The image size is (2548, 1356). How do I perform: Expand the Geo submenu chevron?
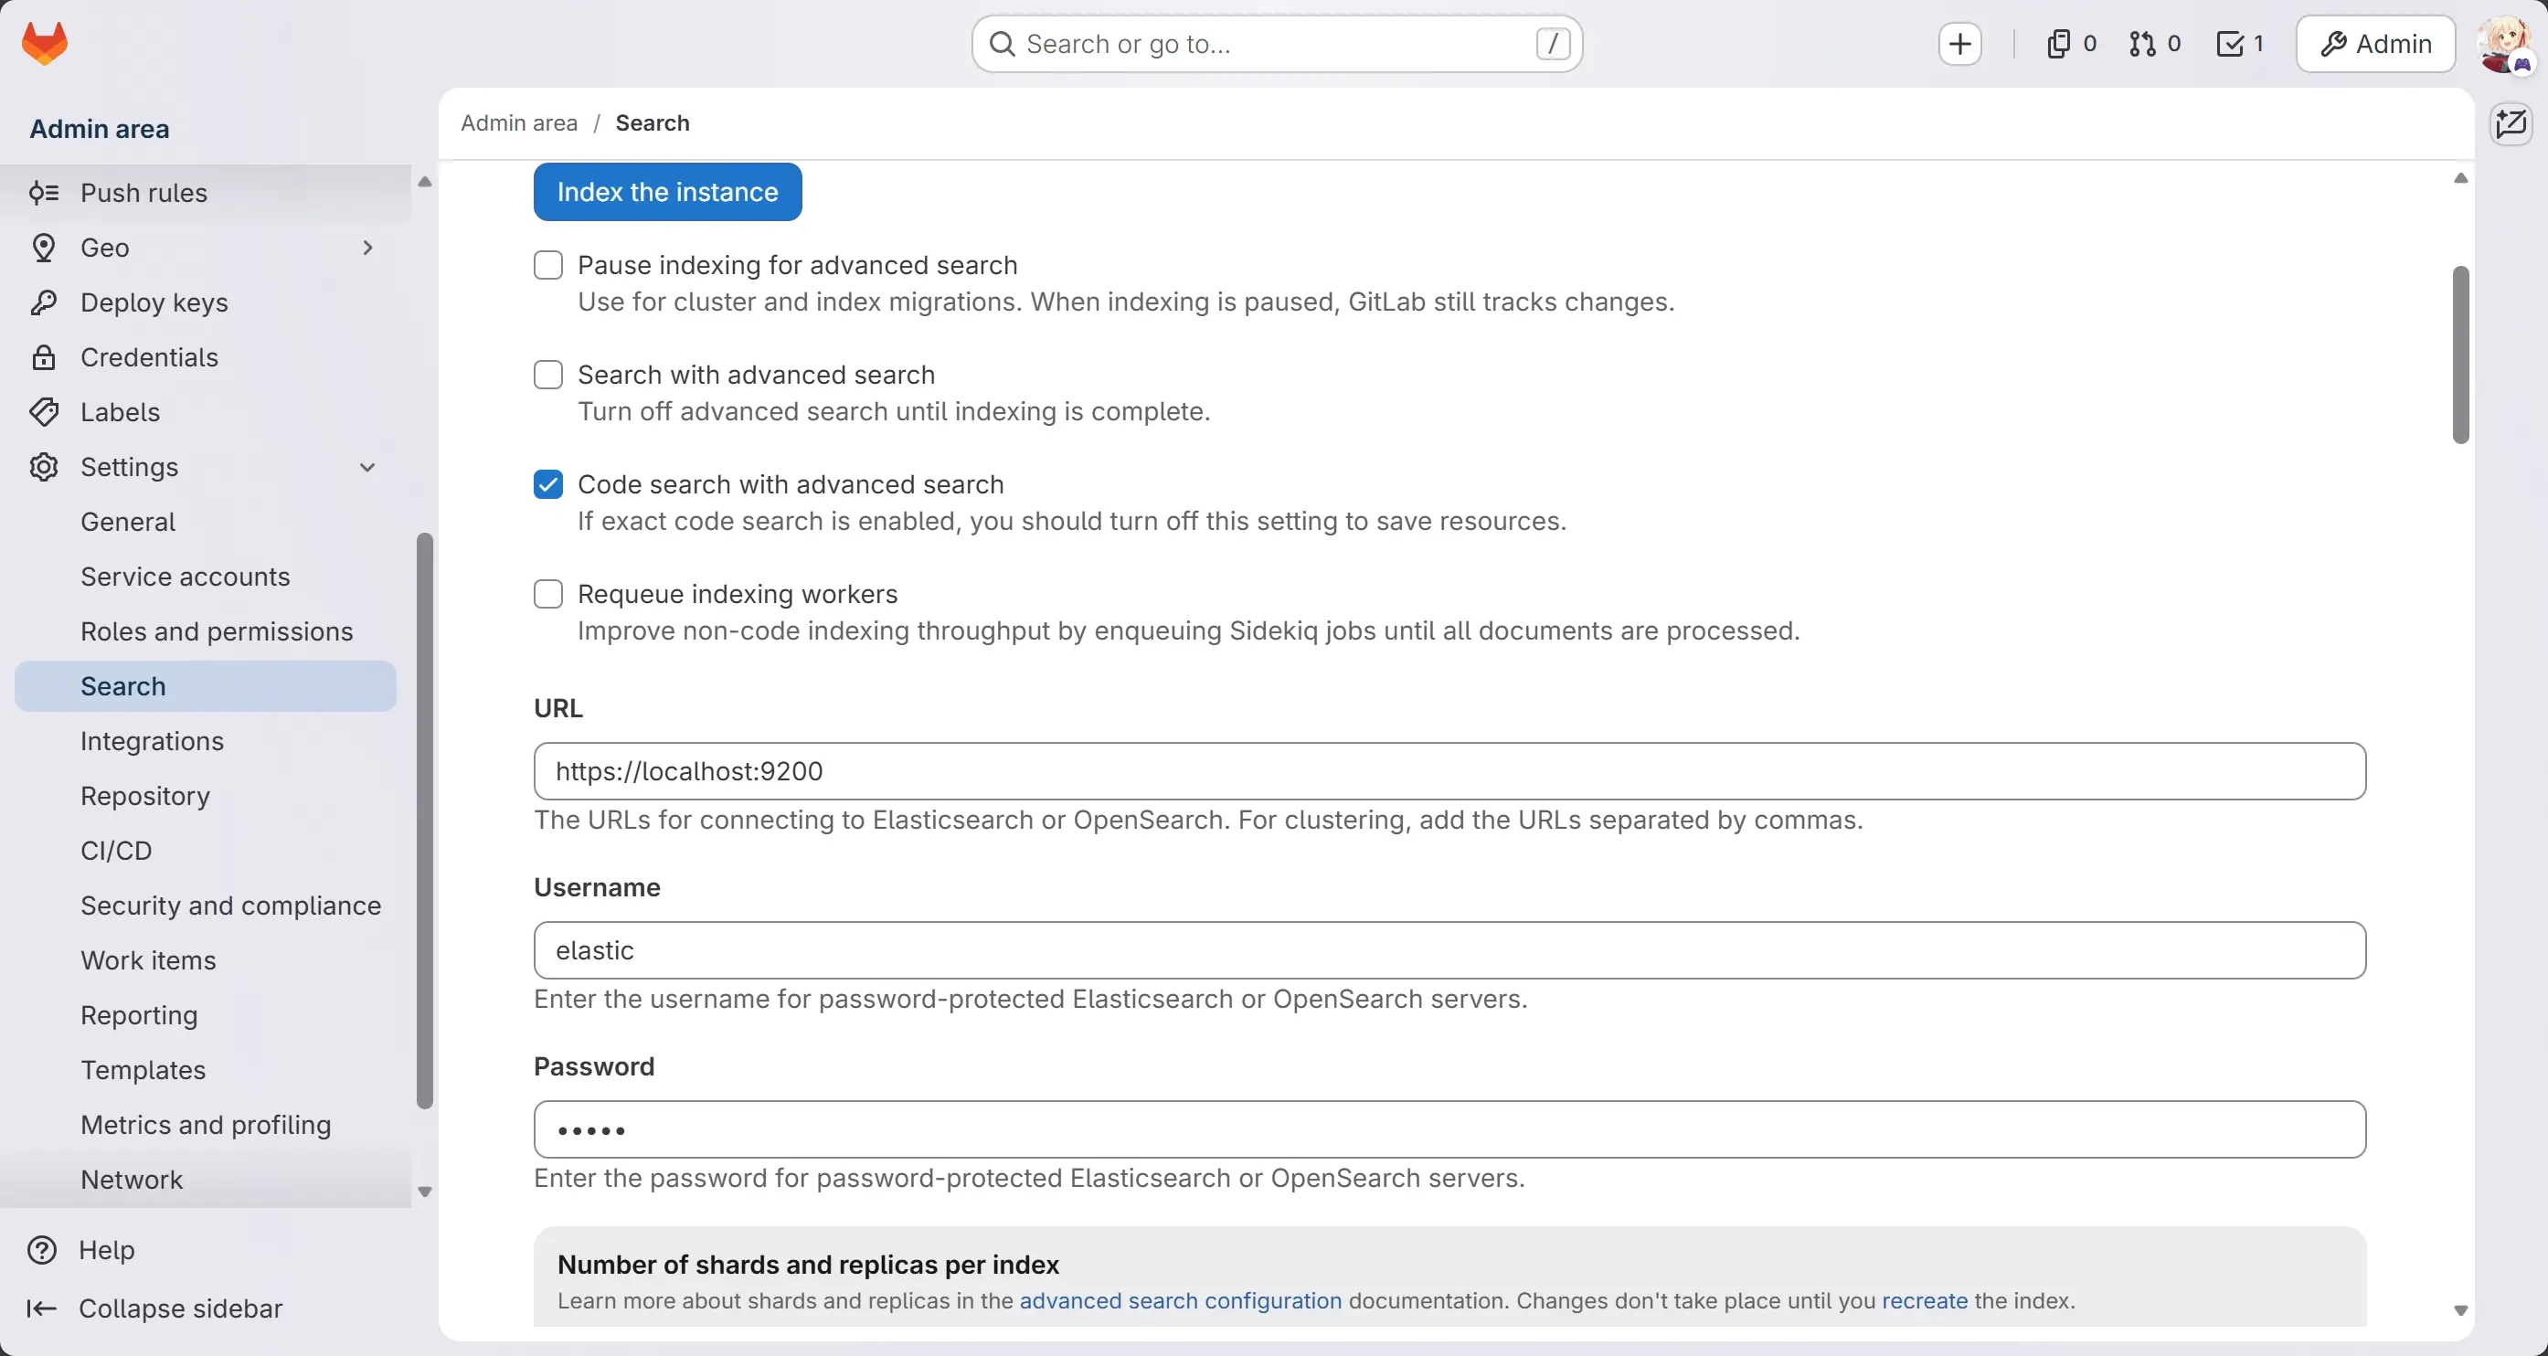(367, 248)
